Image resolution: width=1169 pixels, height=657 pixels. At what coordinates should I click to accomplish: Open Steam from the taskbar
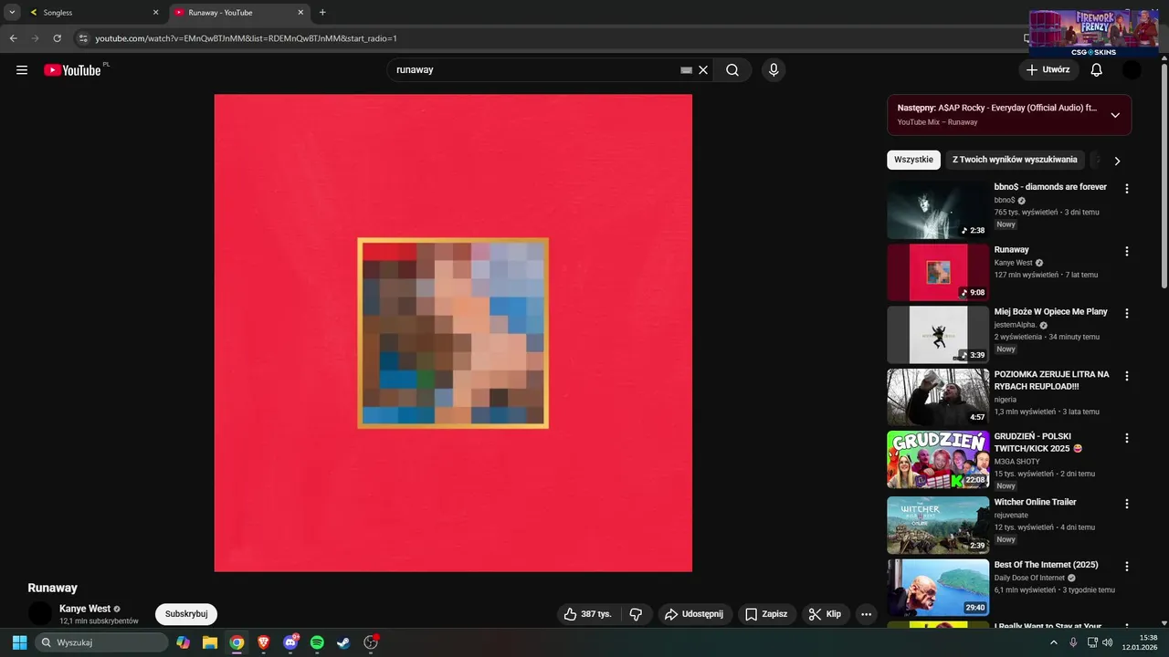coord(343,642)
